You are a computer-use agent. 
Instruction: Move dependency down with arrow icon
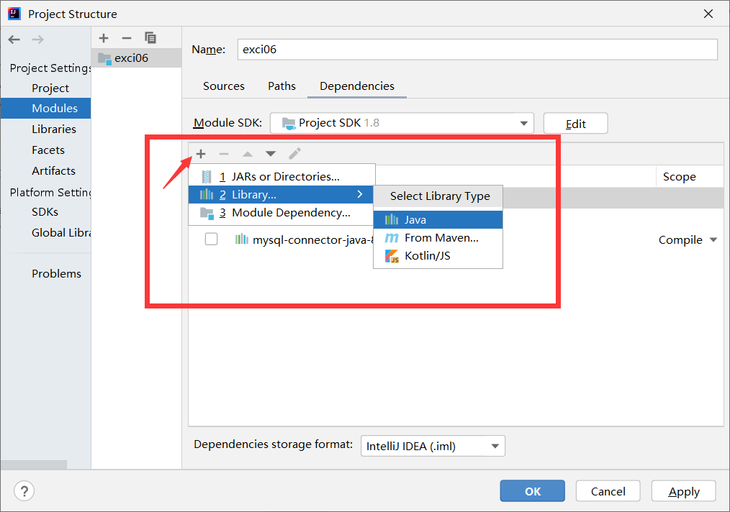click(x=271, y=154)
